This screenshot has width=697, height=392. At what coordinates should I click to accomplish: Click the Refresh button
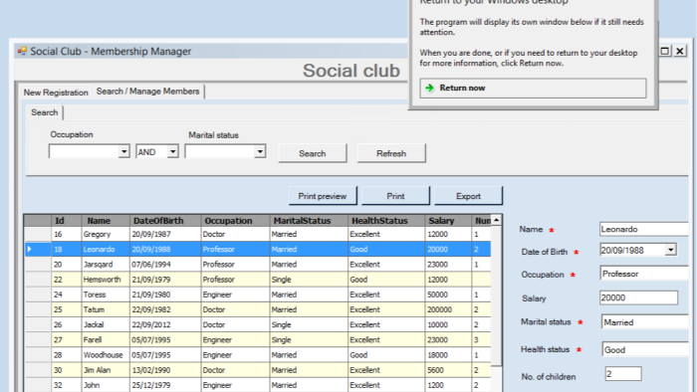pyautogui.click(x=391, y=153)
